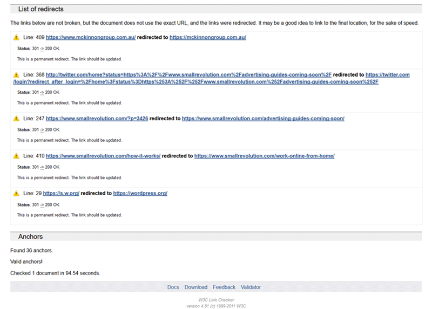Open Download in the footer

196,287
